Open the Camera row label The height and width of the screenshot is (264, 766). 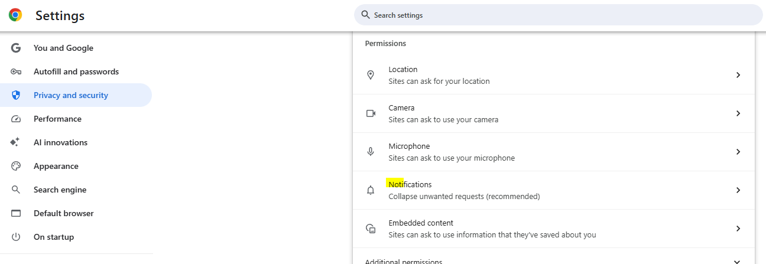click(401, 107)
